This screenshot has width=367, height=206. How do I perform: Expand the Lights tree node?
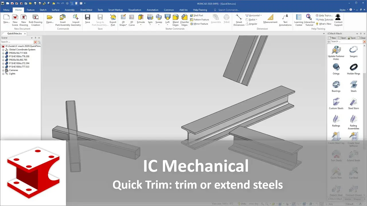[3, 74]
